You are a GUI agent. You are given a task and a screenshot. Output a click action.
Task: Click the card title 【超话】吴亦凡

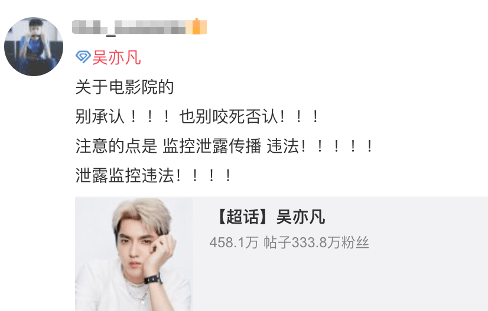click(x=269, y=217)
